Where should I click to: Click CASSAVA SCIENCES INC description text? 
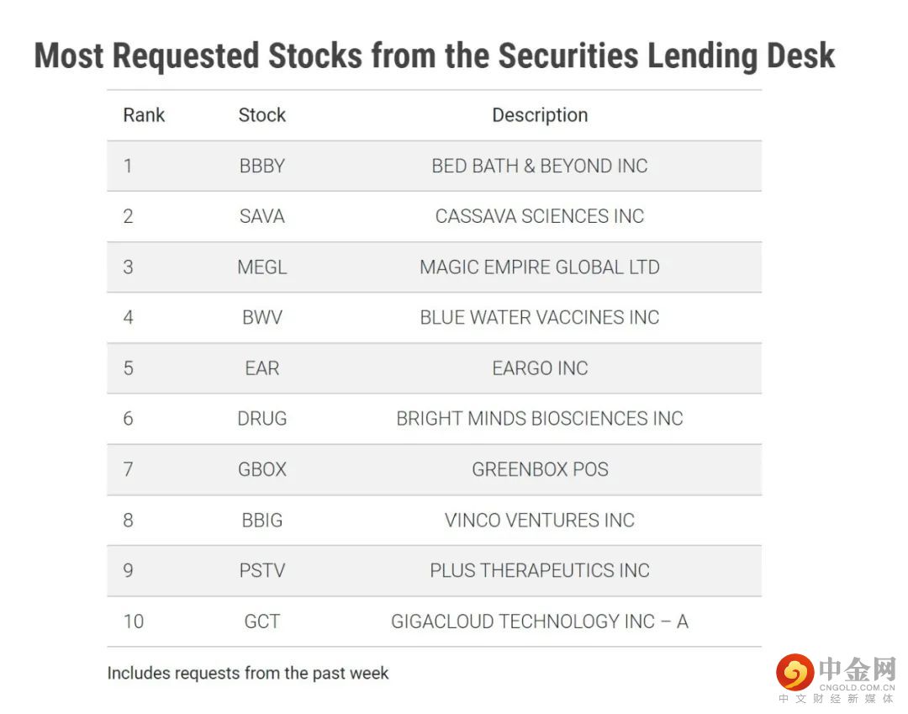click(x=540, y=216)
